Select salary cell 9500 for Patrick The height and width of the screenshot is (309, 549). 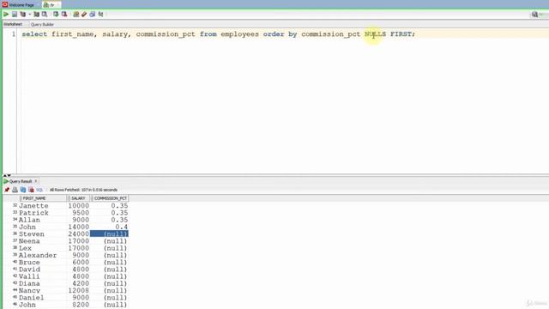(x=78, y=213)
